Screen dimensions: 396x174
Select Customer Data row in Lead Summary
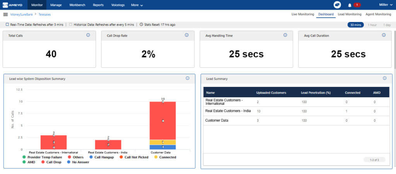[296, 121]
